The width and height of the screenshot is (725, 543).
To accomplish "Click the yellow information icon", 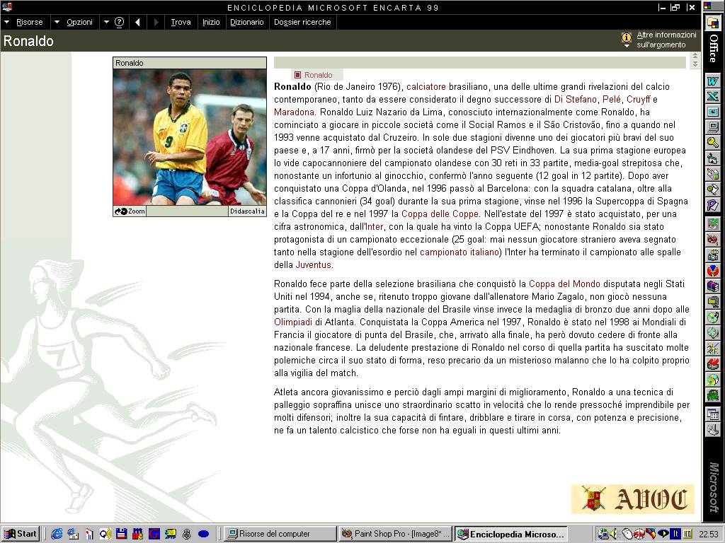I will point(627,37).
